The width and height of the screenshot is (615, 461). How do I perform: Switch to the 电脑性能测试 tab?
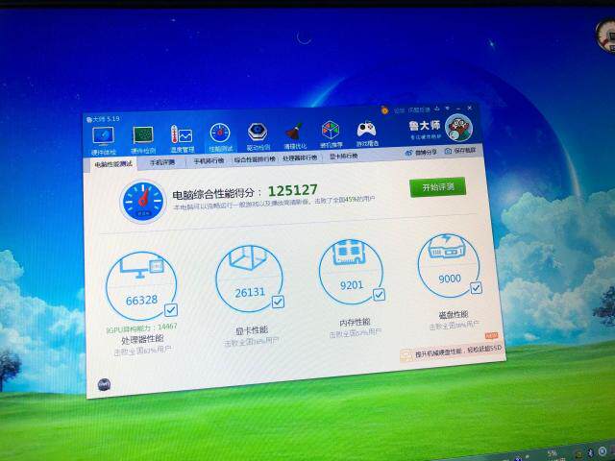(113, 164)
